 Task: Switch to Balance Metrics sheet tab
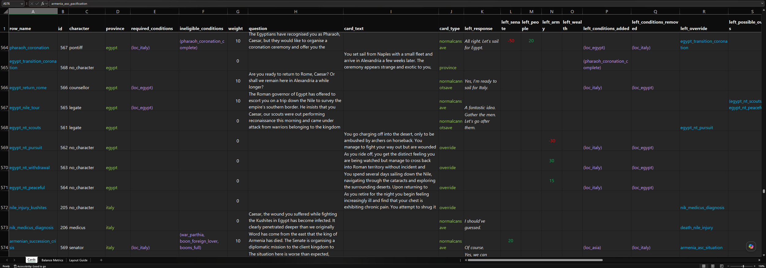coord(52,260)
